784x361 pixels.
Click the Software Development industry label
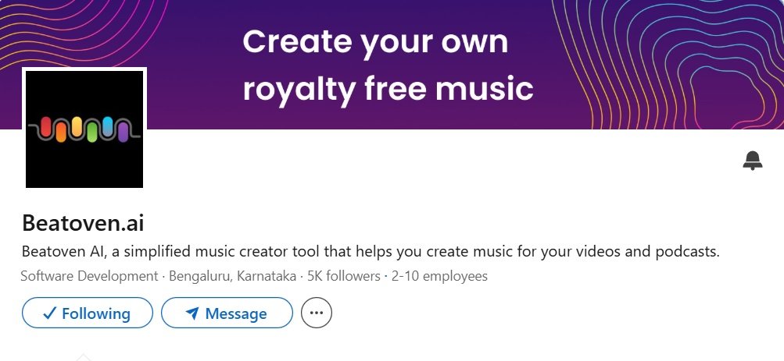(x=90, y=276)
